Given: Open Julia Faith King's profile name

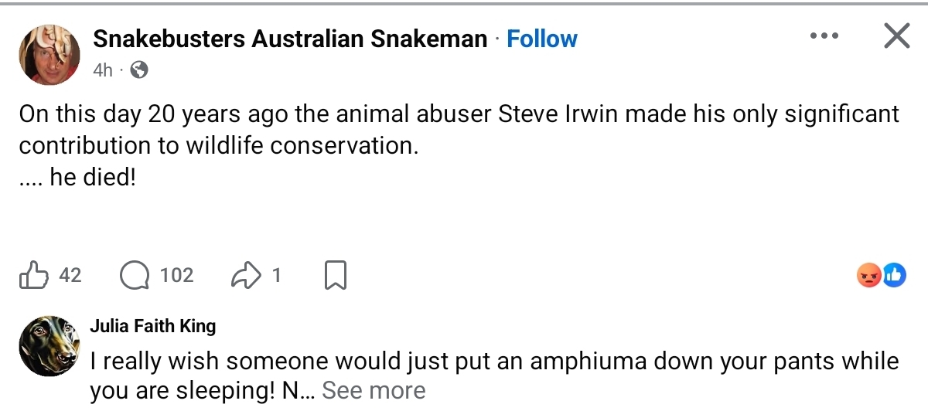Looking at the screenshot, I should (x=153, y=326).
